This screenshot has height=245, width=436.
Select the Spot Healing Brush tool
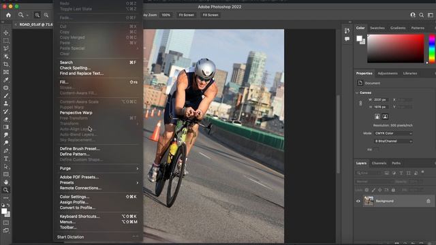point(6,88)
